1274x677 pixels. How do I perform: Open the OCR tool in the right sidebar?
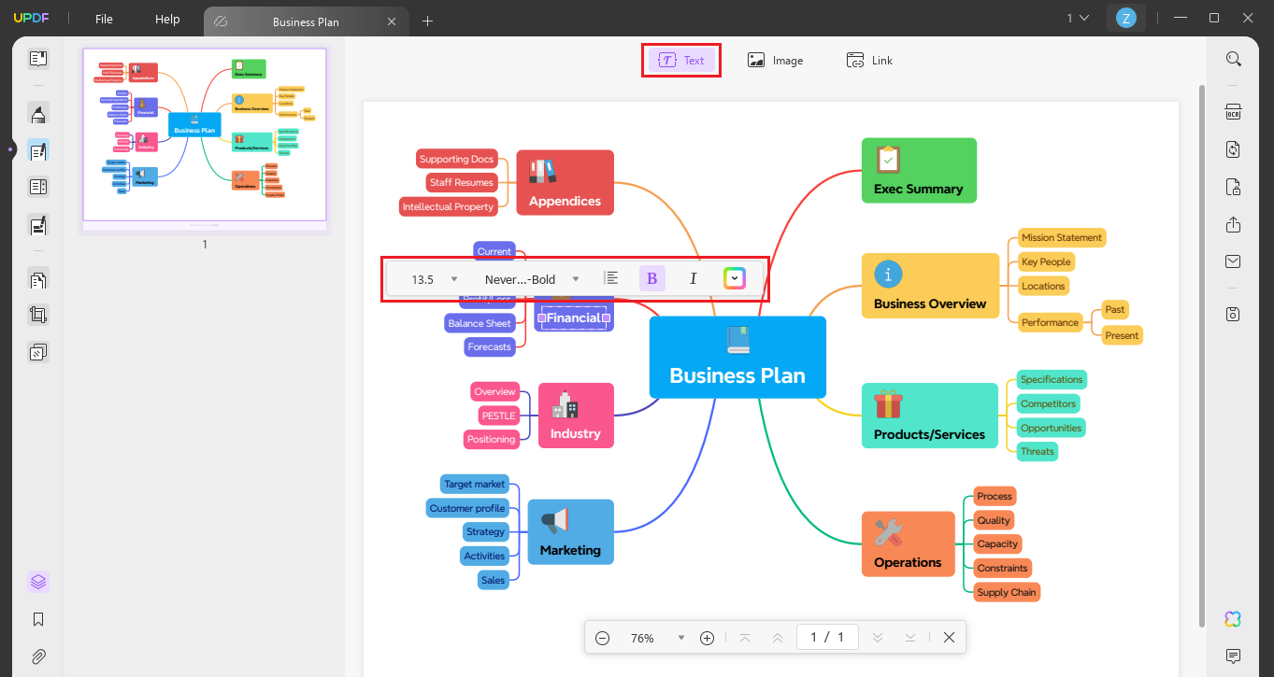pyautogui.click(x=1233, y=112)
